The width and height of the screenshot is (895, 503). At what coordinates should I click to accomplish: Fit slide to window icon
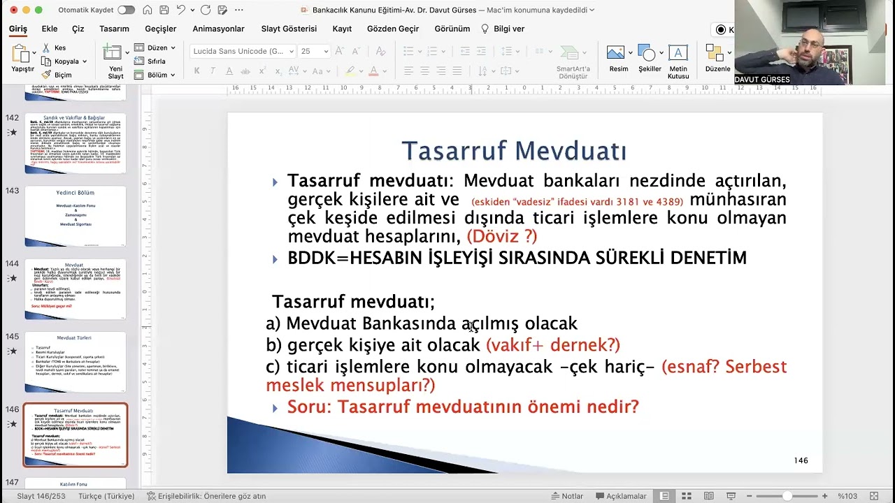click(x=873, y=496)
